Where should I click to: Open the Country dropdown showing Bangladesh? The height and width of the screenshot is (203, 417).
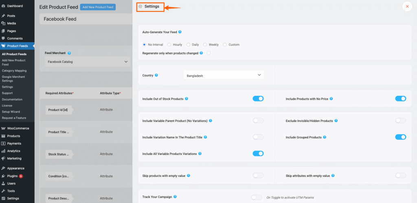click(x=224, y=75)
